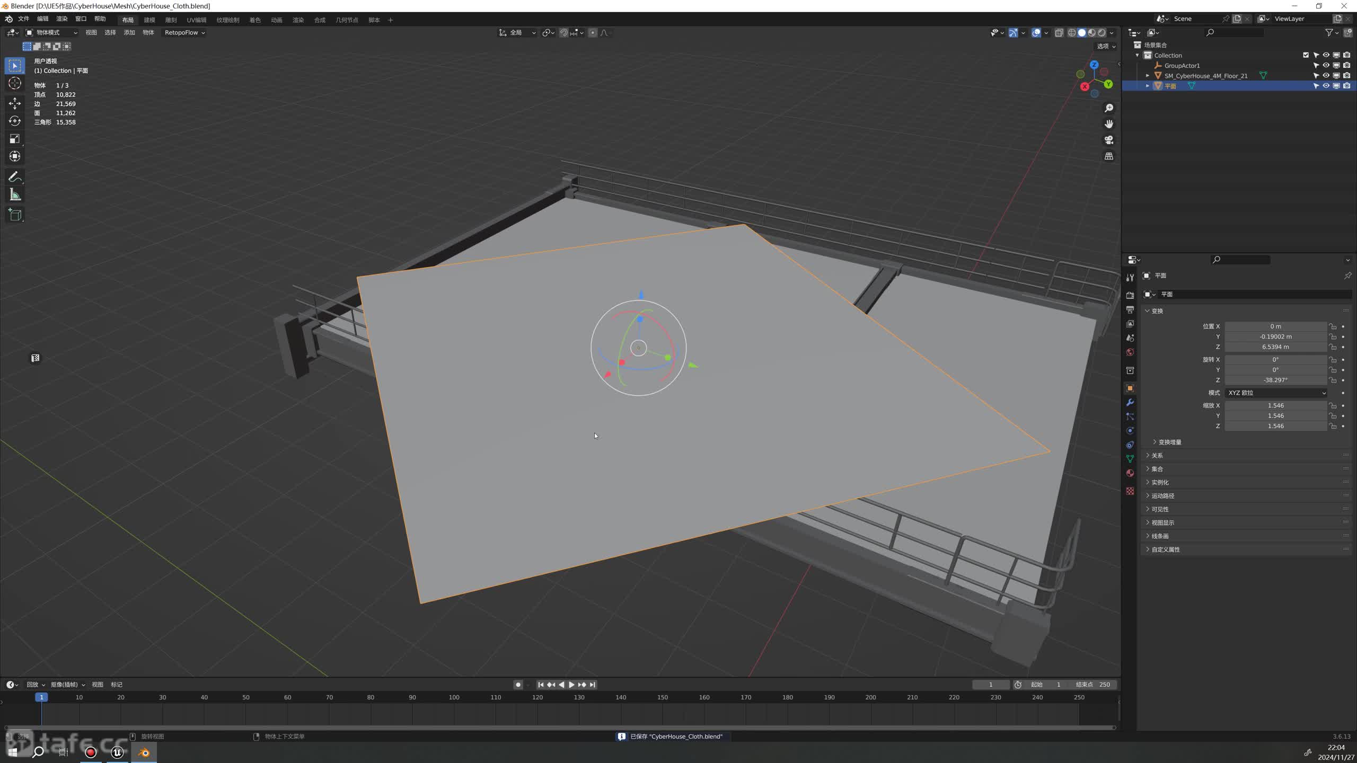Open the World properties tab
Viewport: 1357px width, 763px height.
1130,352
